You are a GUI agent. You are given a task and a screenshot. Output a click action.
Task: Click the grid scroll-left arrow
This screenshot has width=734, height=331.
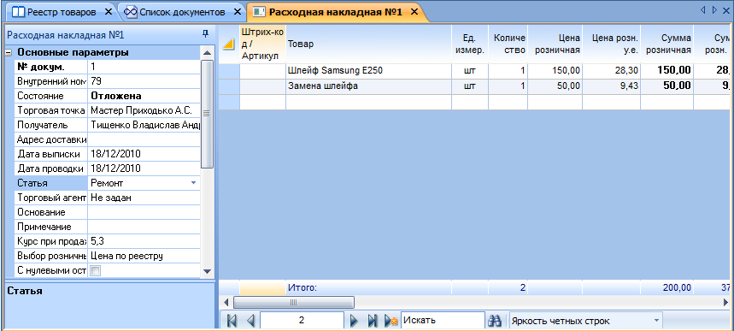click(x=226, y=303)
